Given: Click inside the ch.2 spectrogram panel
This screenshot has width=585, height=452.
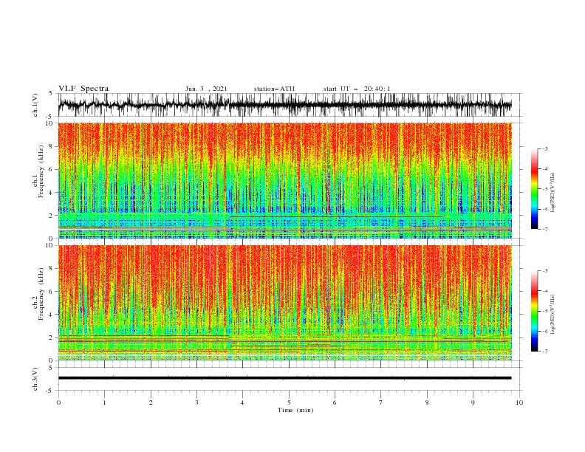Looking at the screenshot, I should click(x=284, y=303).
